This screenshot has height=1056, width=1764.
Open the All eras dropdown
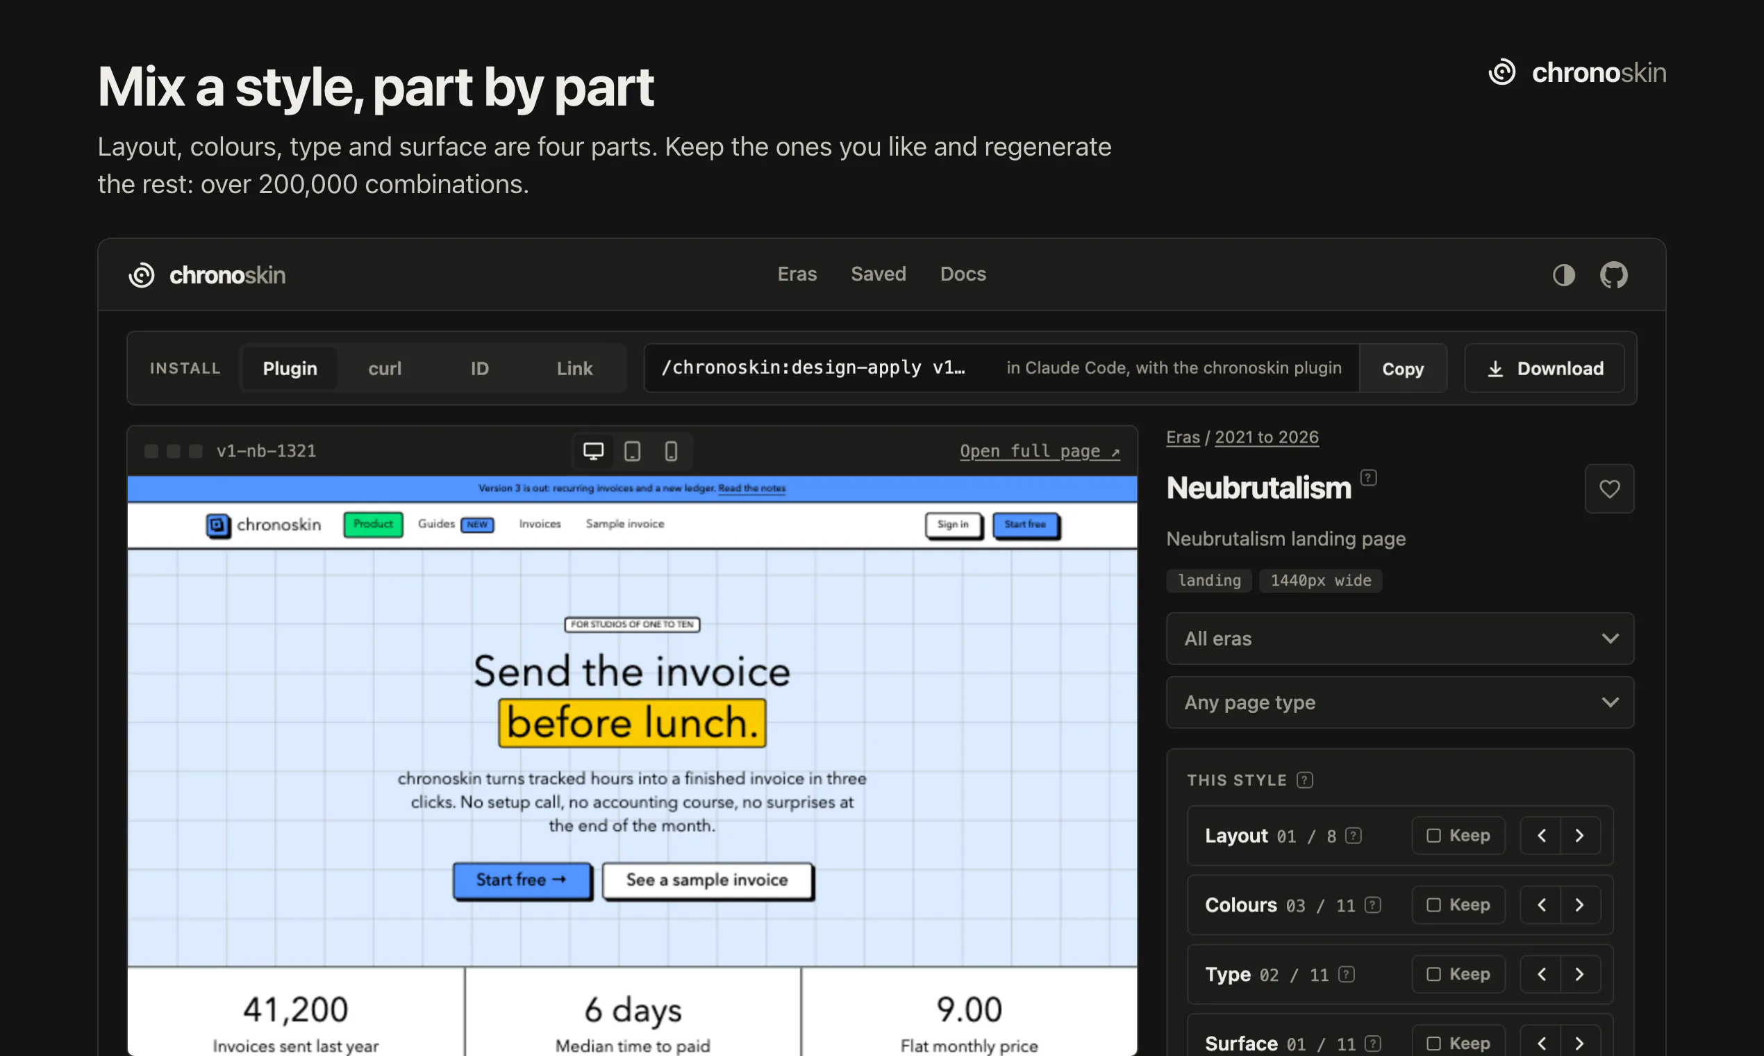tap(1400, 638)
